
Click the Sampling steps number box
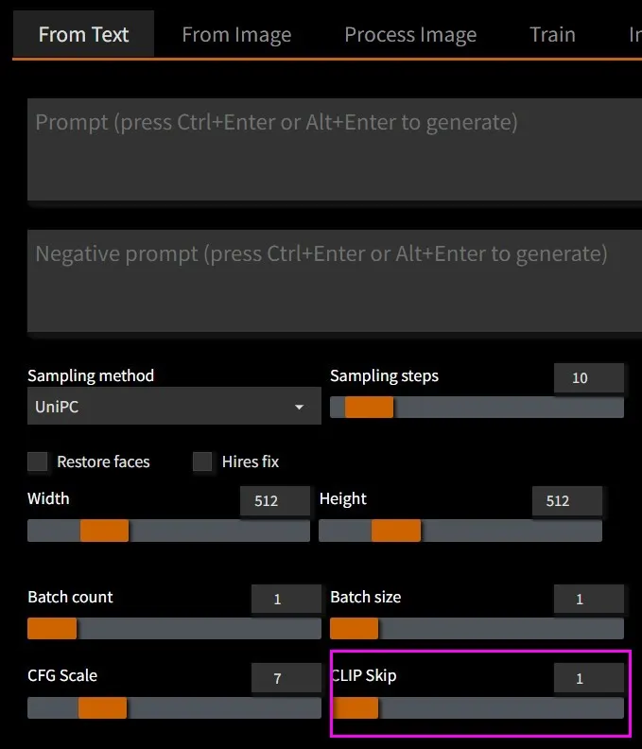(588, 378)
